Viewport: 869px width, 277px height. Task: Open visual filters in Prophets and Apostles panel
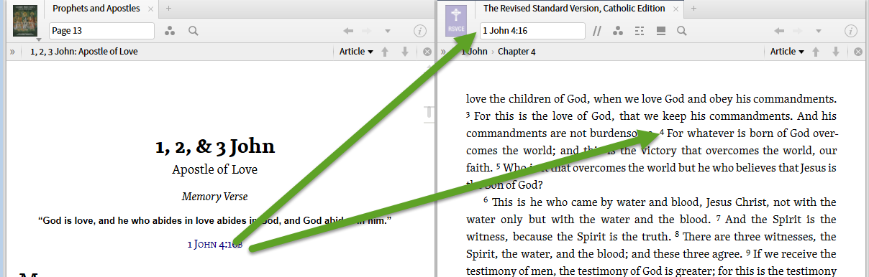click(170, 31)
